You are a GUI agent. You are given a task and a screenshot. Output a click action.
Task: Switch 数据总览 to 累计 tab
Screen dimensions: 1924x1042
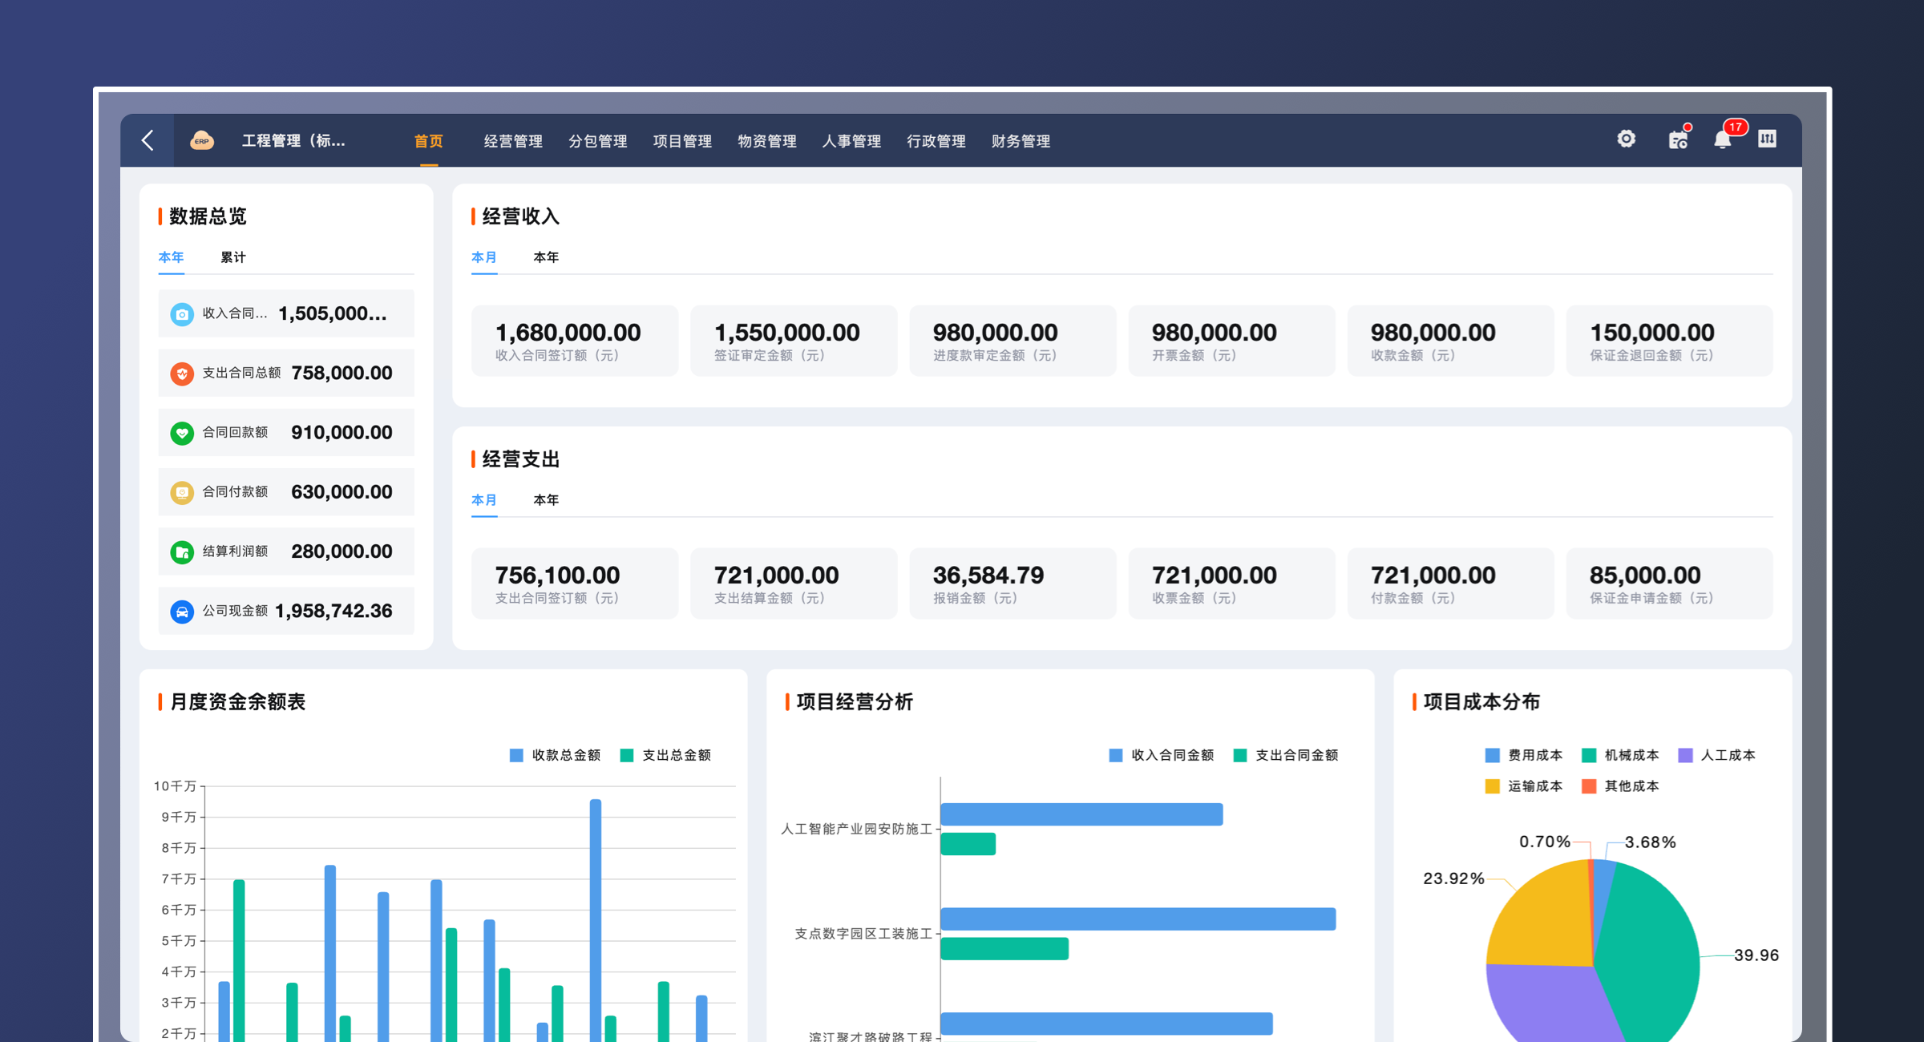(x=232, y=257)
